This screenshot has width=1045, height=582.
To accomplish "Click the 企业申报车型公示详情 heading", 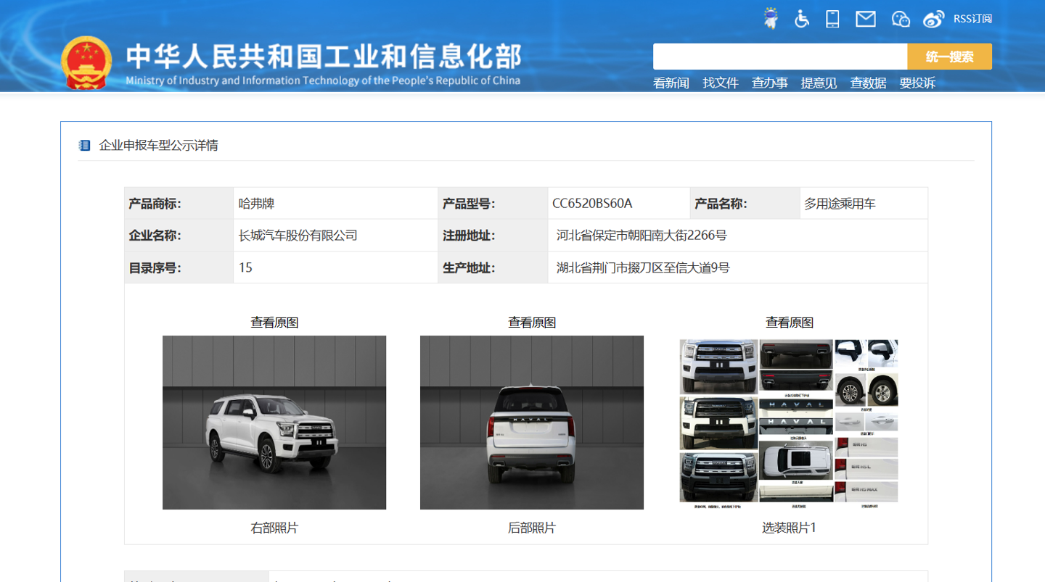I will coord(159,146).
